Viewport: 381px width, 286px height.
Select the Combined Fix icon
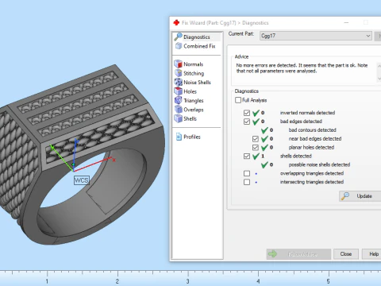(179, 46)
